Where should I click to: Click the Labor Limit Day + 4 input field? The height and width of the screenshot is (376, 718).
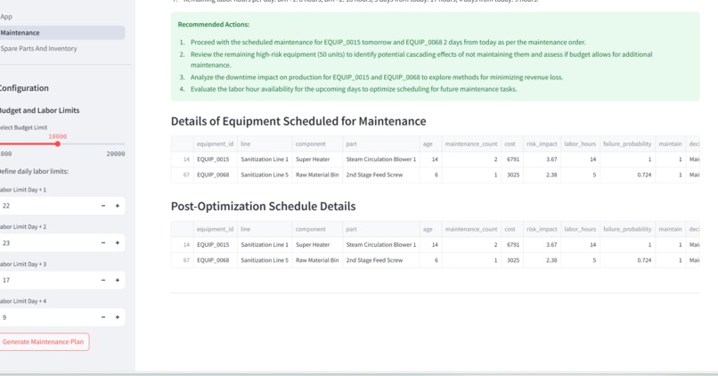[47, 317]
